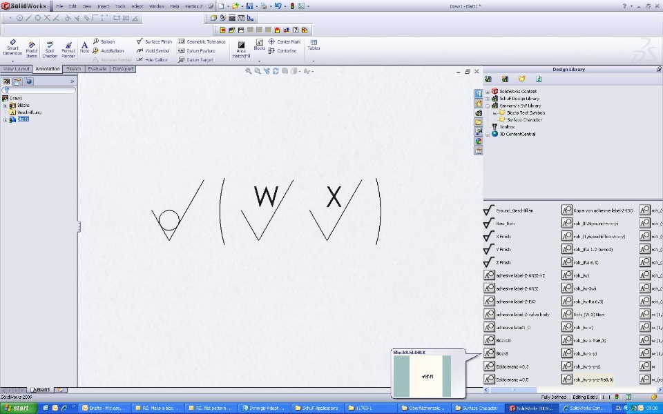The image size is (663, 414).
Task: Expand the Blöcke node in feature tree
Action: pos(5,106)
